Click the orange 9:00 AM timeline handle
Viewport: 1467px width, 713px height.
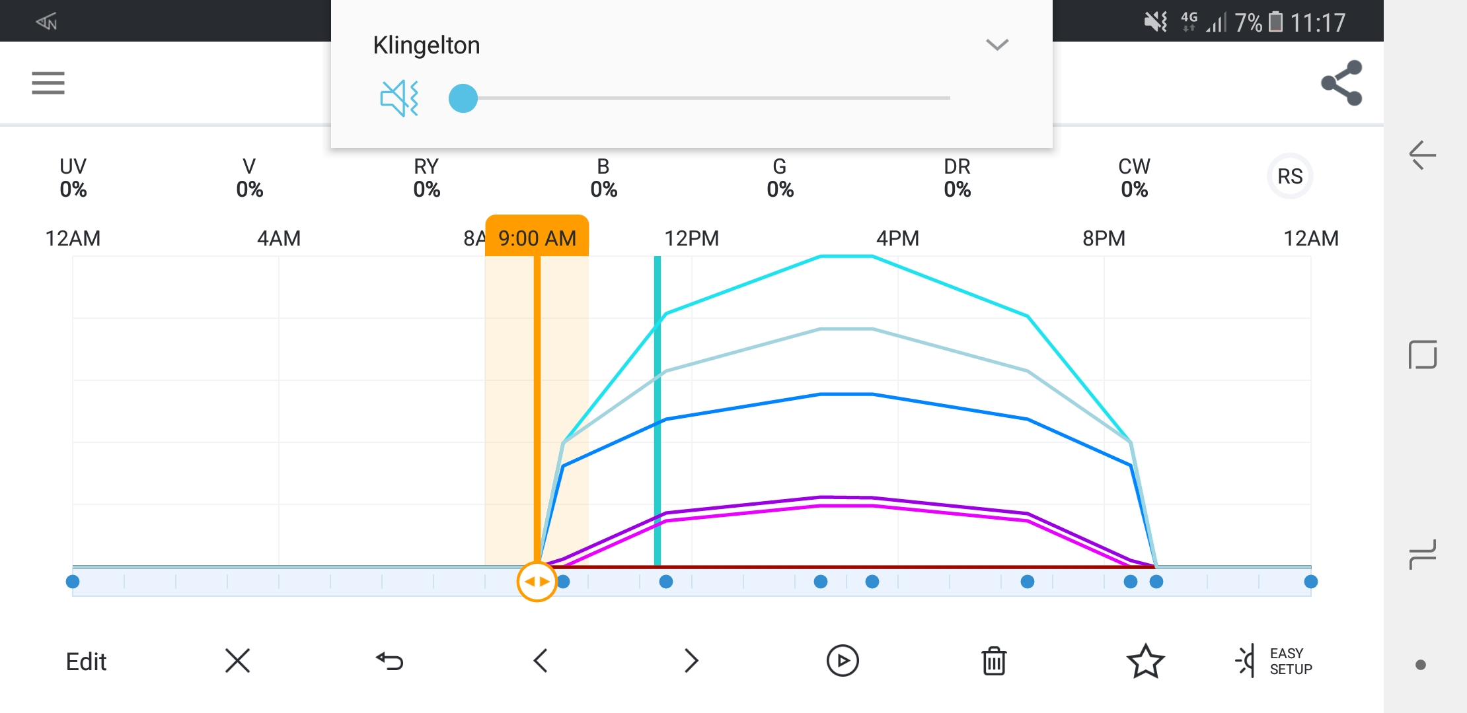[x=537, y=582]
